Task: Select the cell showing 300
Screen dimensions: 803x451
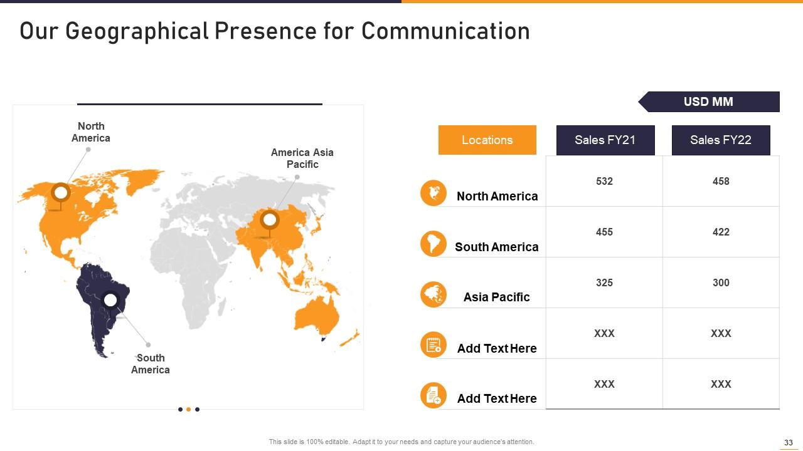Action: coord(721,283)
